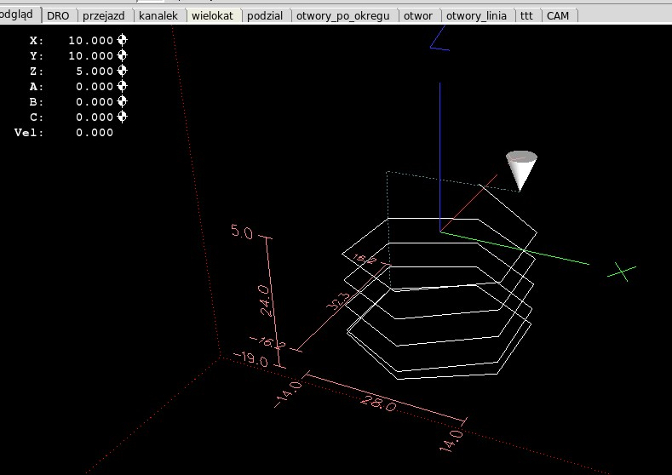Open the przejazd tab
The width and height of the screenshot is (672, 475).
pyautogui.click(x=104, y=16)
